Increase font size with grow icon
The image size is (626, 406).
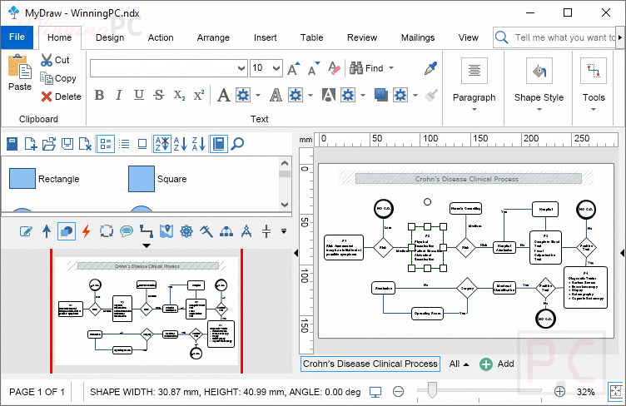tap(294, 68)
